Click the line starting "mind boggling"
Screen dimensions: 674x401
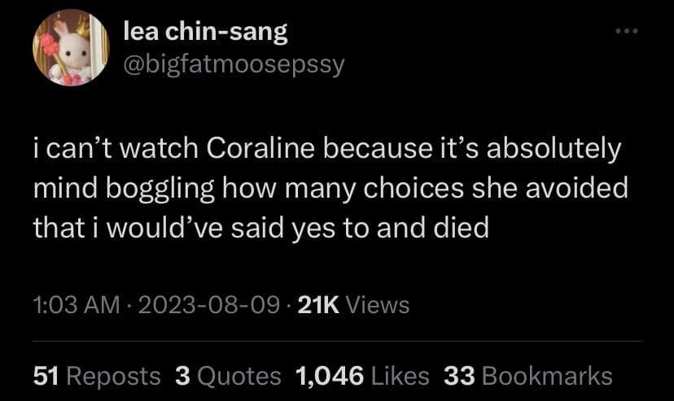(x=330, y=190)
